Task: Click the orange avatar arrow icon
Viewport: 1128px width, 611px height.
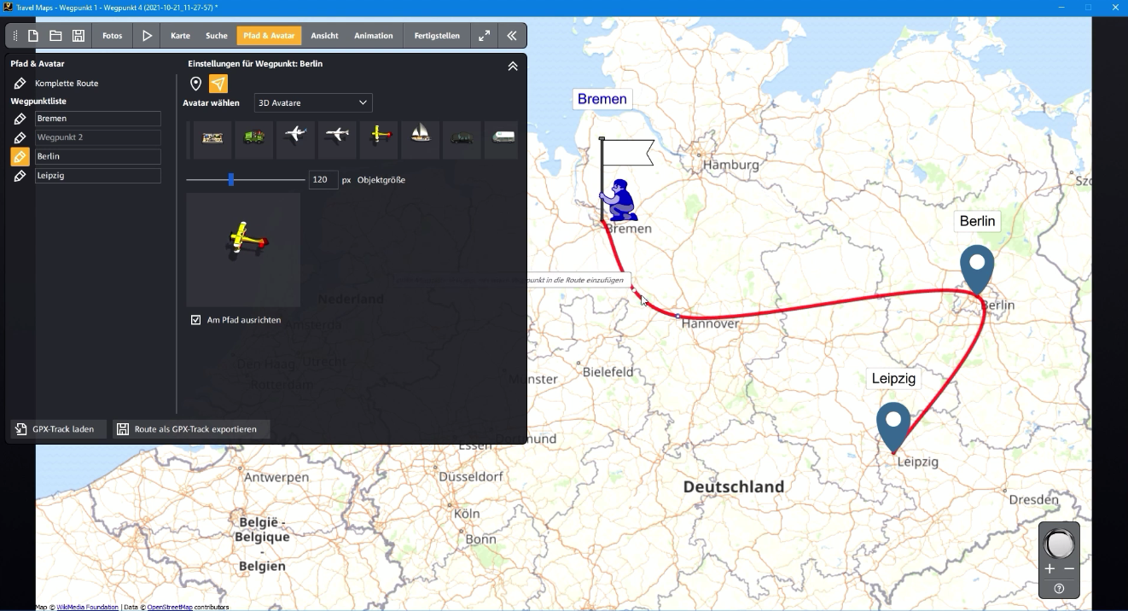Action: click(219, 84)
